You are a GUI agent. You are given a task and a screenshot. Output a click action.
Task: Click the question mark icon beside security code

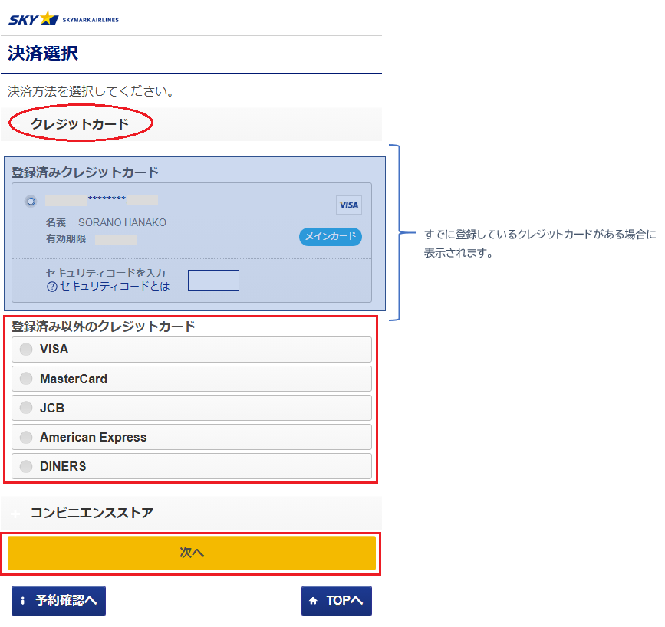click(52, 287)
